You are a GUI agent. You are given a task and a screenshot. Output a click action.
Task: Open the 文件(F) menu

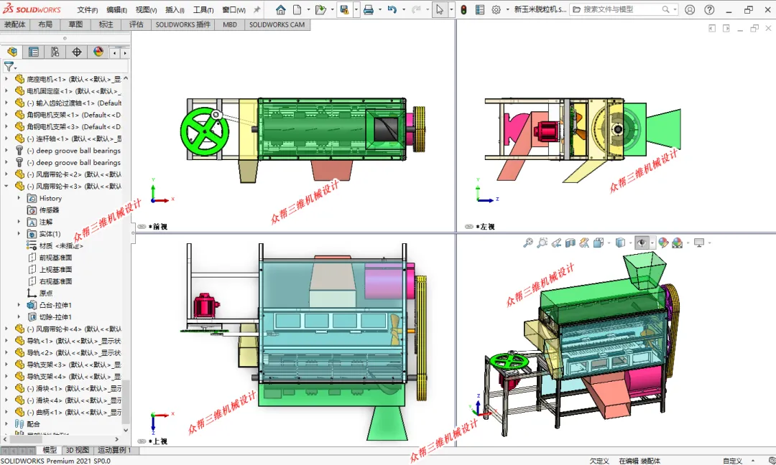87,10
